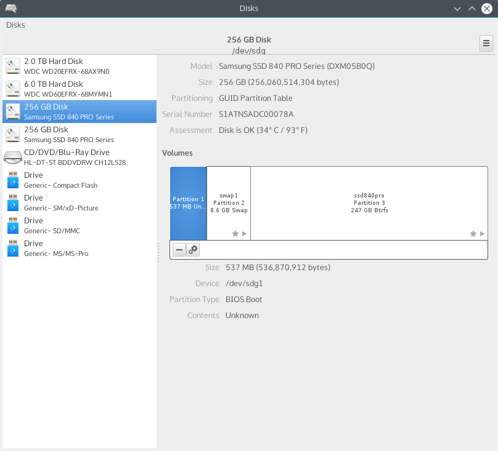Open additional partition options gear button
Image resolution: width=498 pixels, height=451 pixels.
click(x=193, y=249)
